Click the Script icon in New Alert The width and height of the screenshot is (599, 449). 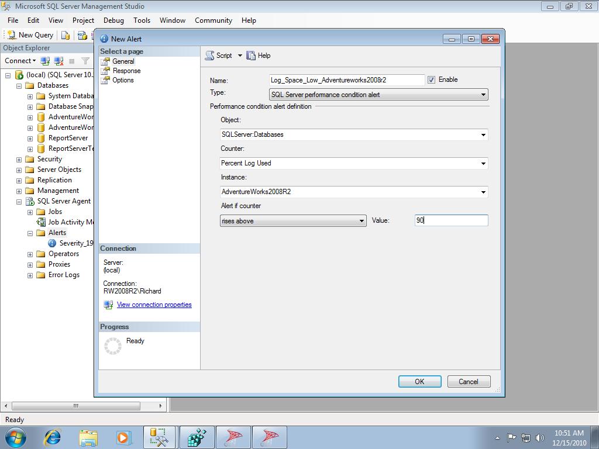(x=210, y=56)
